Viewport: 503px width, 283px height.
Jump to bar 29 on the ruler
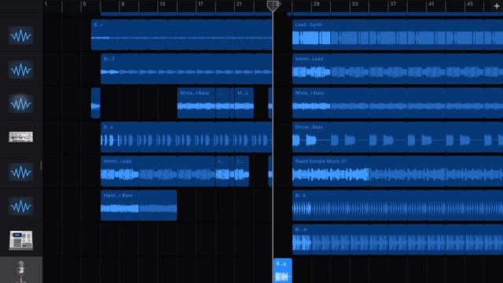316,4
